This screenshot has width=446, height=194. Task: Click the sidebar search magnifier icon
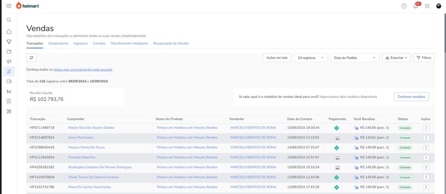pyautogui.click(x=9, y=20)
